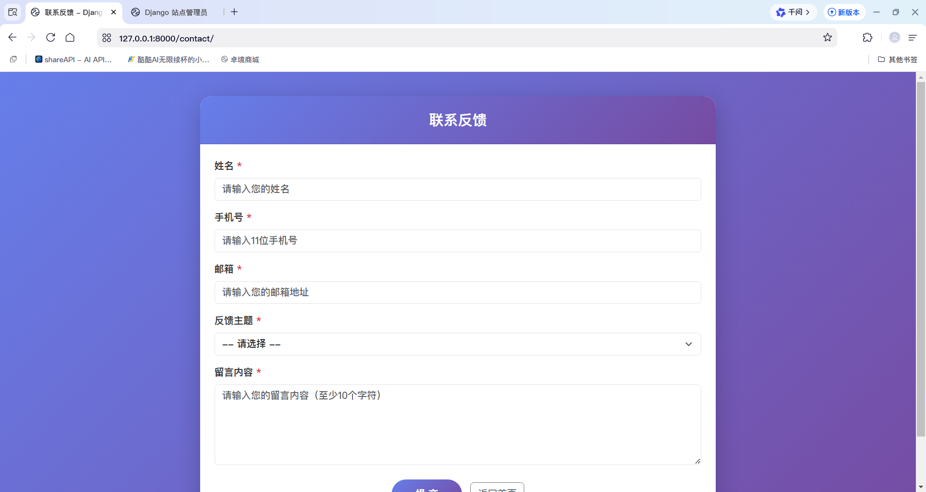Bookmark this page with the star icon
Image resolution: width=926 pixels, height=492 pixels.
828,38
